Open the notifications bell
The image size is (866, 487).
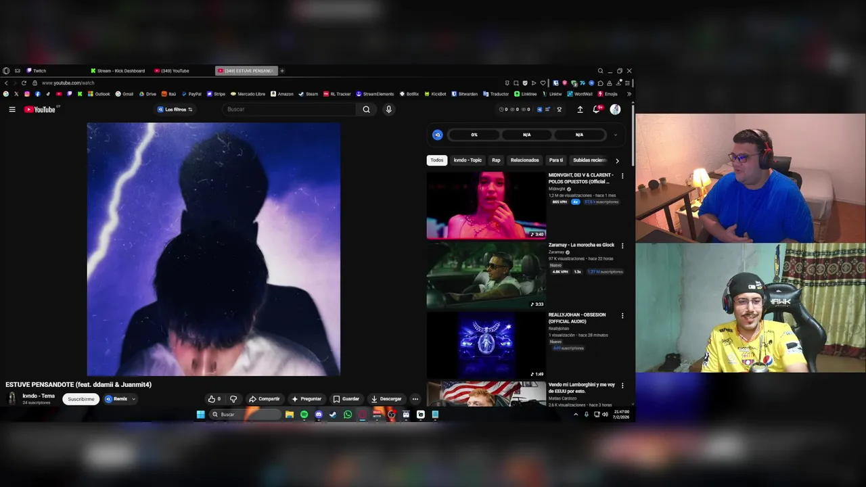pyautogui.click(x=596, y=110)
